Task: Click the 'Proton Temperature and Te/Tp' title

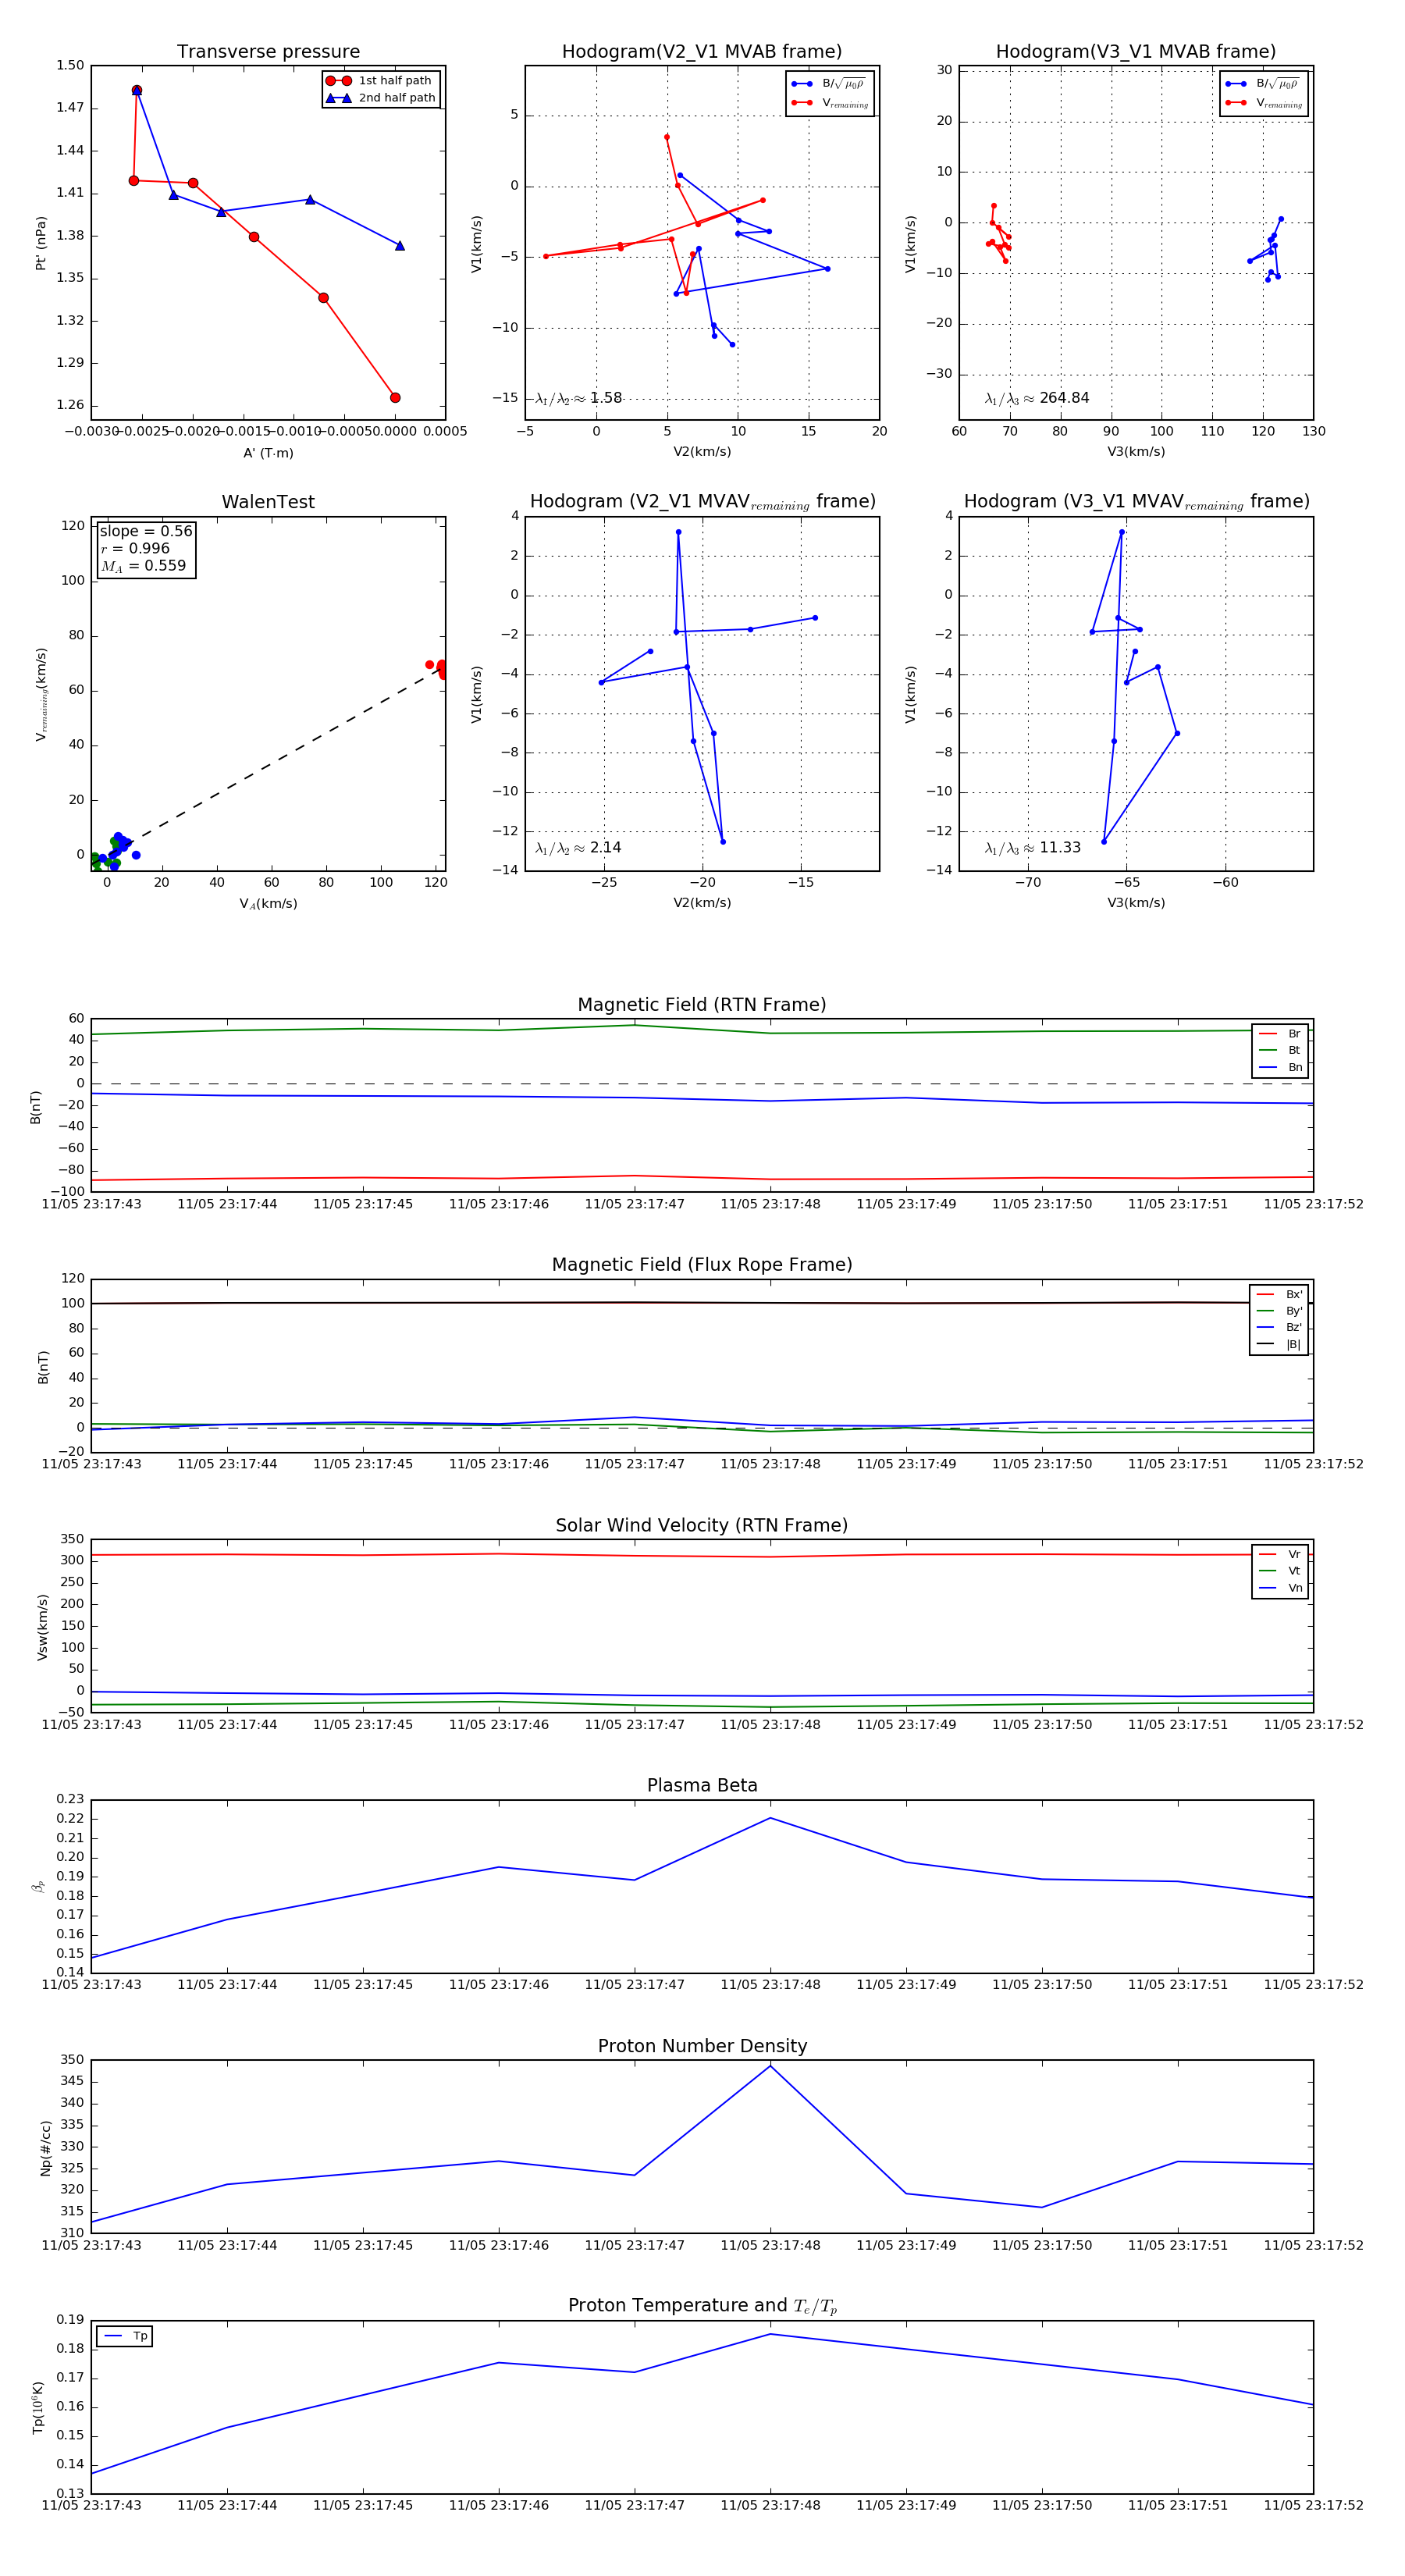Action: [702, 2305]
